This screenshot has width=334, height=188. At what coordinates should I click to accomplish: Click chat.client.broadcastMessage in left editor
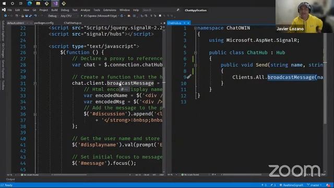coord(113,83)
